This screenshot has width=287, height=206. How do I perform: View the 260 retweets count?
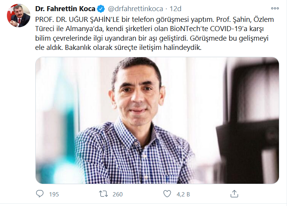coord(117,194)
